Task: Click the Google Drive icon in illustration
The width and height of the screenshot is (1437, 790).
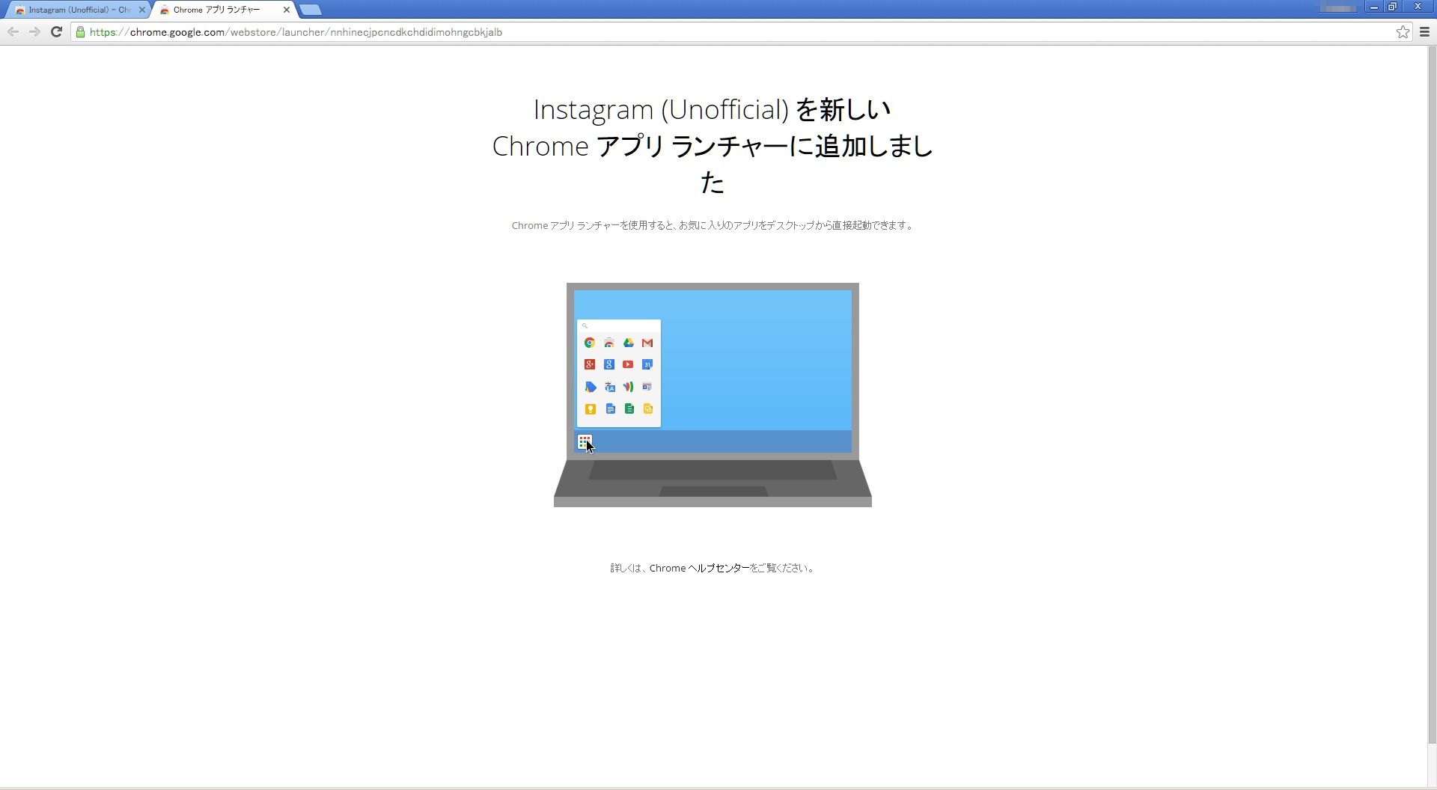Action: pos(628,343)
